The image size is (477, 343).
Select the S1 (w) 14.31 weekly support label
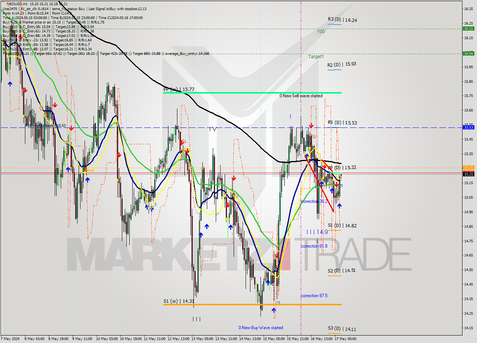click(x=179, y=301)
